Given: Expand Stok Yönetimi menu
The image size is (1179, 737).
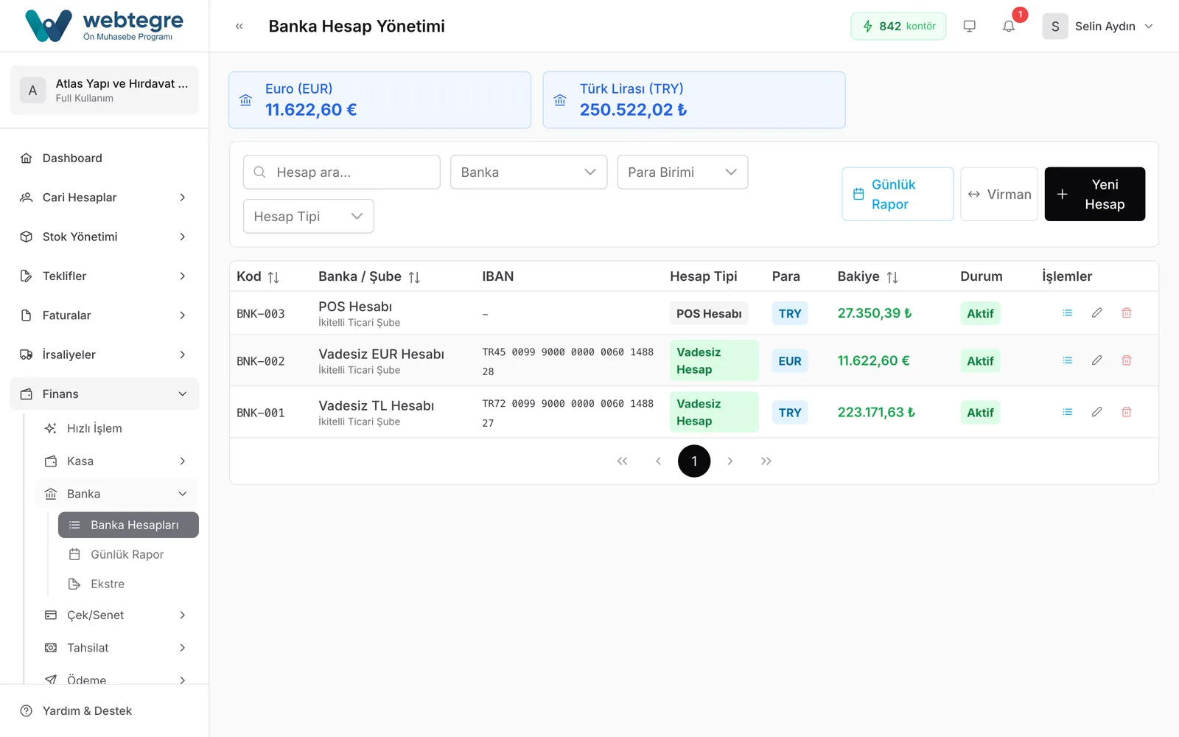Looking at the screenshot, I should click(105, 237).
